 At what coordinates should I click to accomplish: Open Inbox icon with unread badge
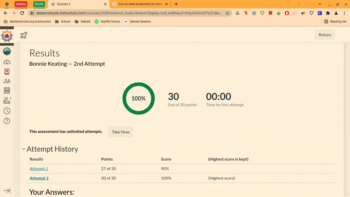(x=7, y=100)
